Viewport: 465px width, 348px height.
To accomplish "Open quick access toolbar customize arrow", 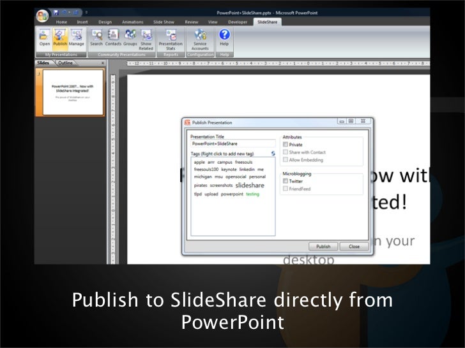I will [86, 13].
